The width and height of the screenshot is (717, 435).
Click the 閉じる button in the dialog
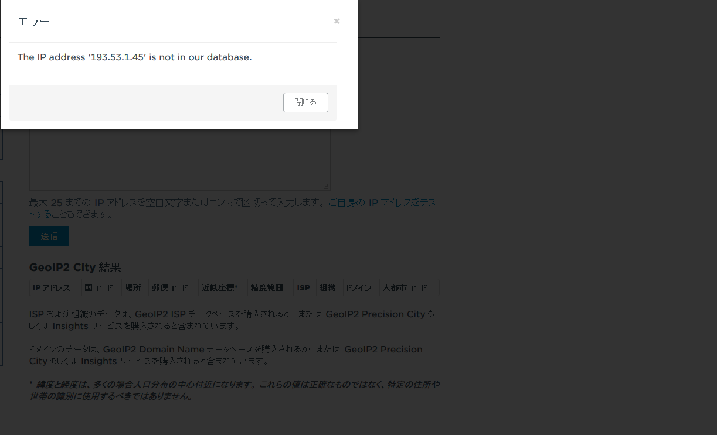pos(305,102)
